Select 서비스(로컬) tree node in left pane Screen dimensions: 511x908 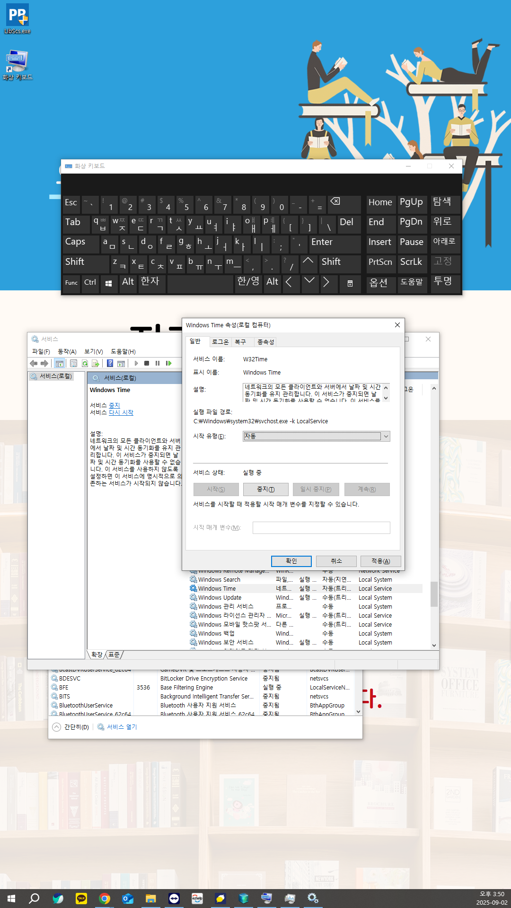tap(51, 376)
